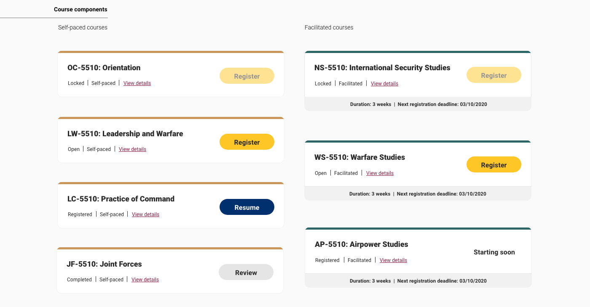Resume the LC-5510 Practice of Command course

[x=247, y=207]
